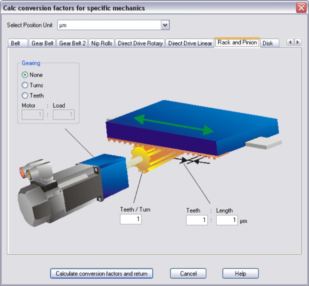Open the Select Position Unit dropdown

165,25
